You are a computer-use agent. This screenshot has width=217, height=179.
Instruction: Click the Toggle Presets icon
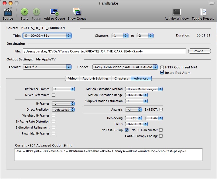point(203,12)
